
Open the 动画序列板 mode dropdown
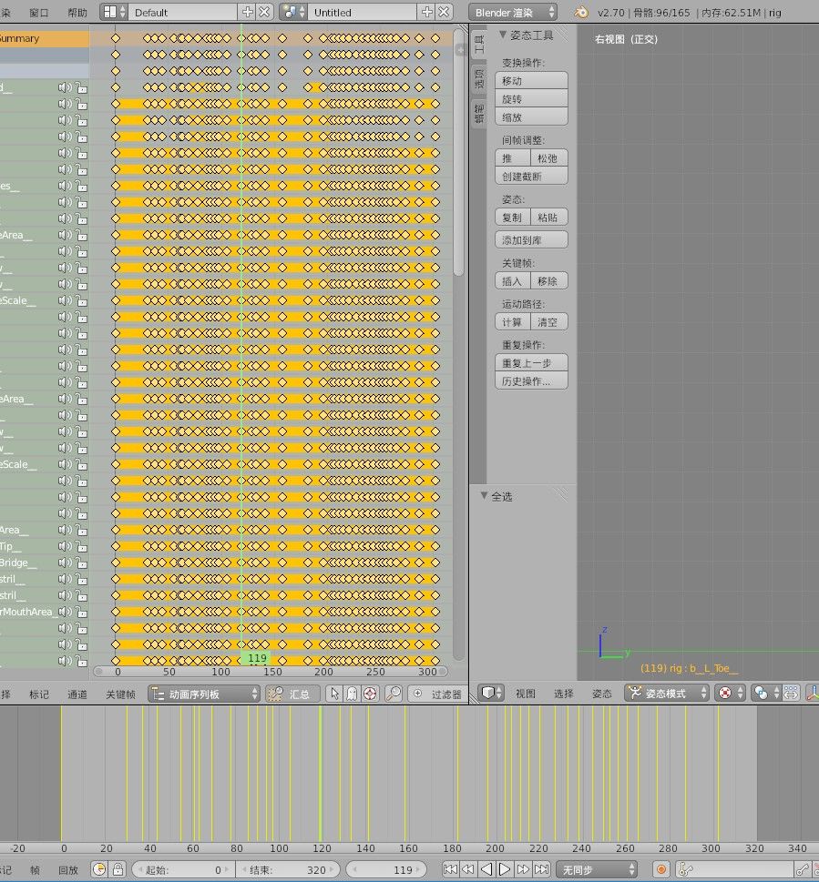coord(204,694)
